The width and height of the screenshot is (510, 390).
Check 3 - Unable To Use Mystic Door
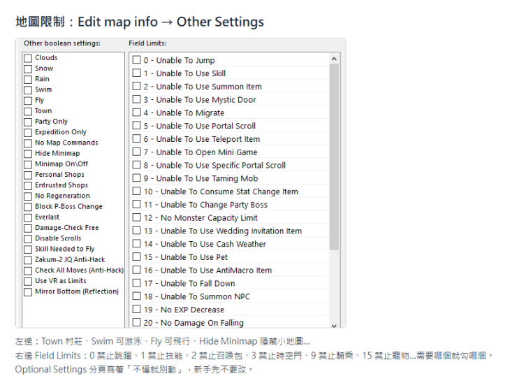click(137, 99)
